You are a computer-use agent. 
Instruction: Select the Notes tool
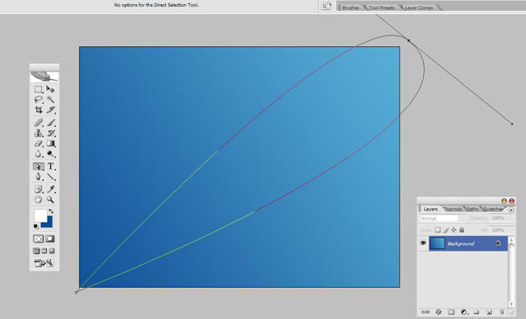[39, 189]
